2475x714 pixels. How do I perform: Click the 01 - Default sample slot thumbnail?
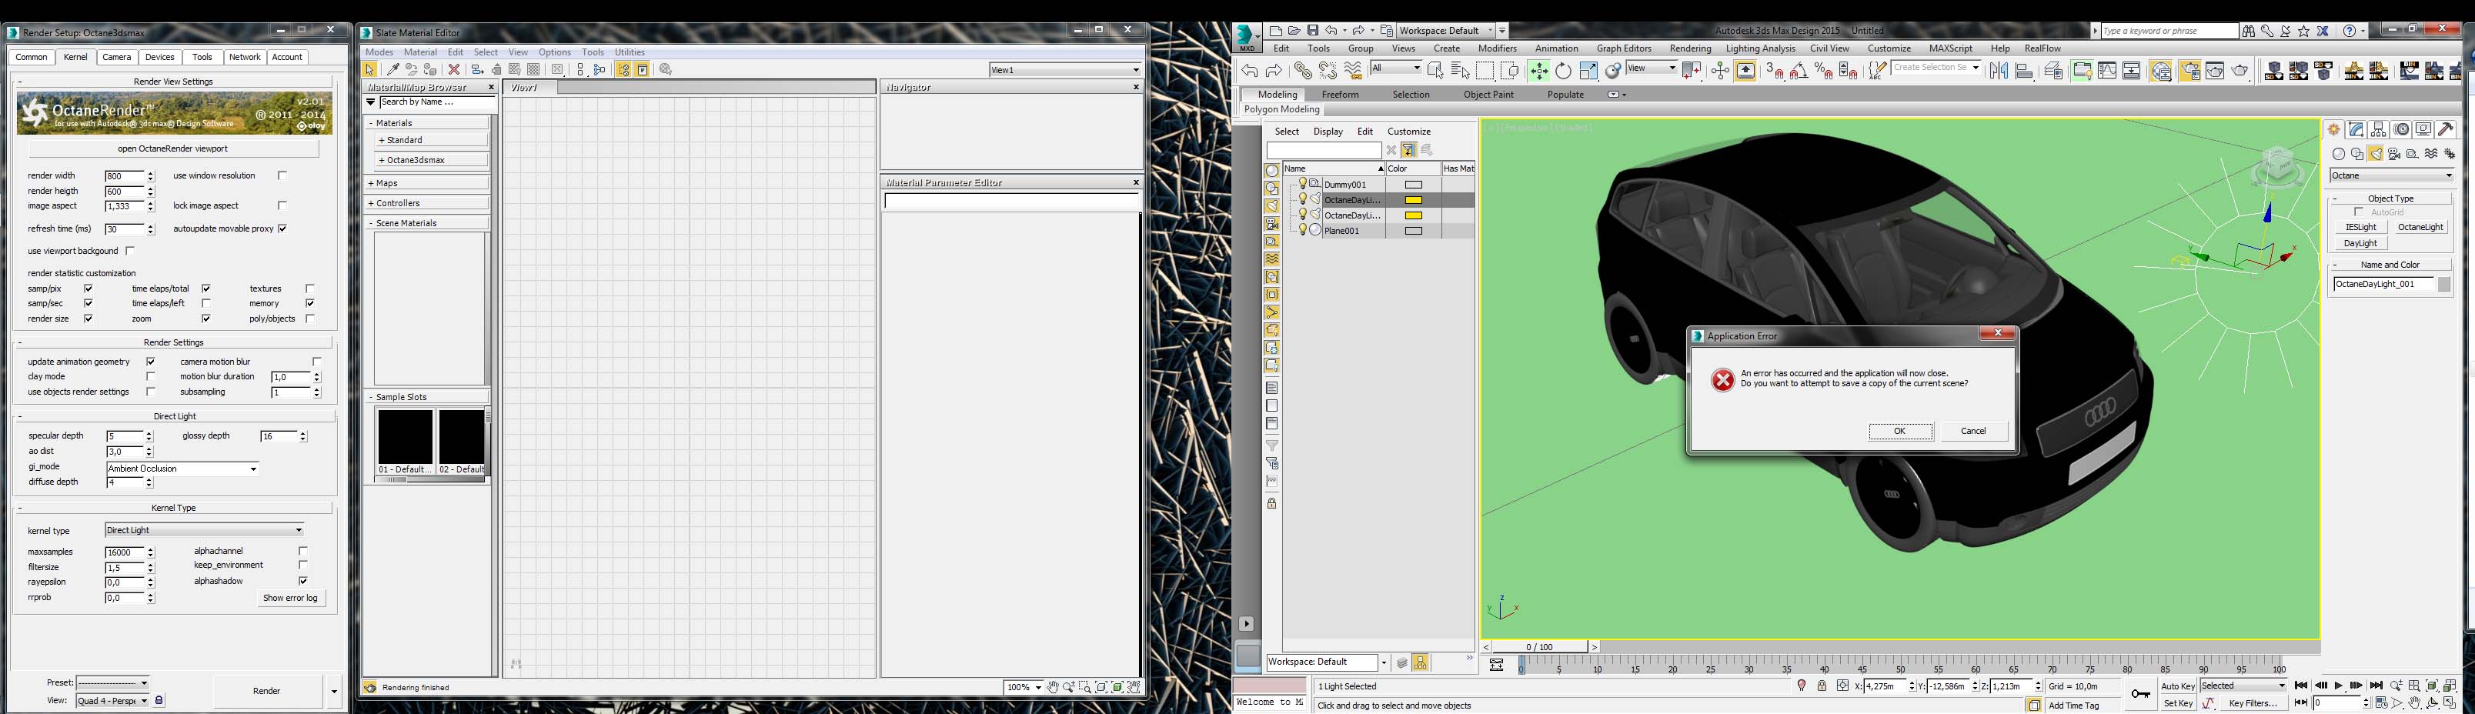pos(406,436)
